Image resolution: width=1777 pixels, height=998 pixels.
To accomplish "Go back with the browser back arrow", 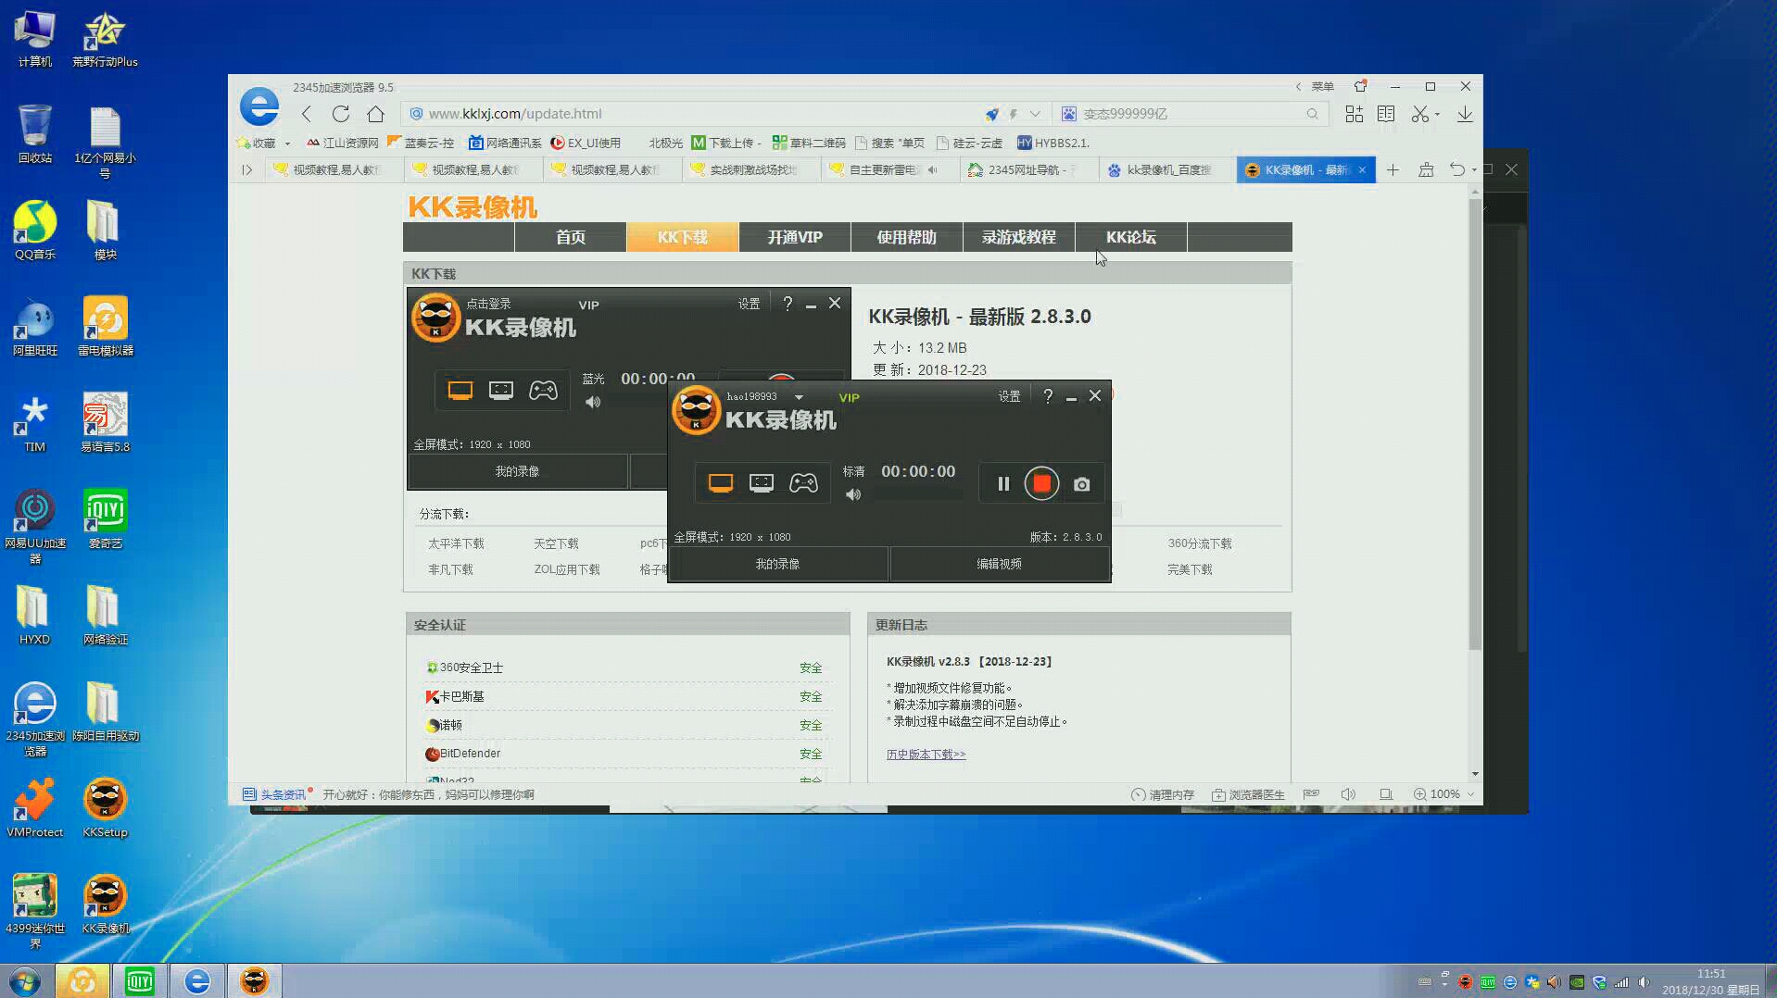I will pos(307,114).
